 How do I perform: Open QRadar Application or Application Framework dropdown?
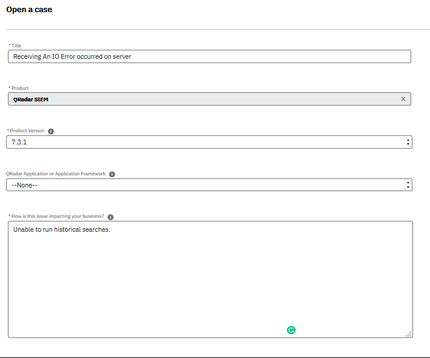209,185
